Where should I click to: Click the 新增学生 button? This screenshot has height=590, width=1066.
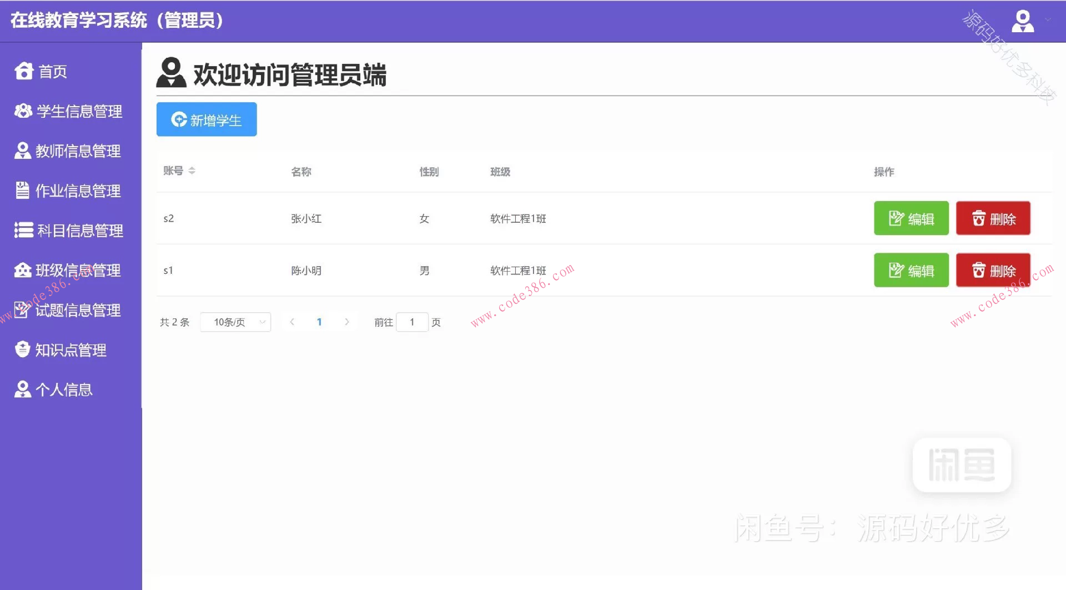click(206, 119)
